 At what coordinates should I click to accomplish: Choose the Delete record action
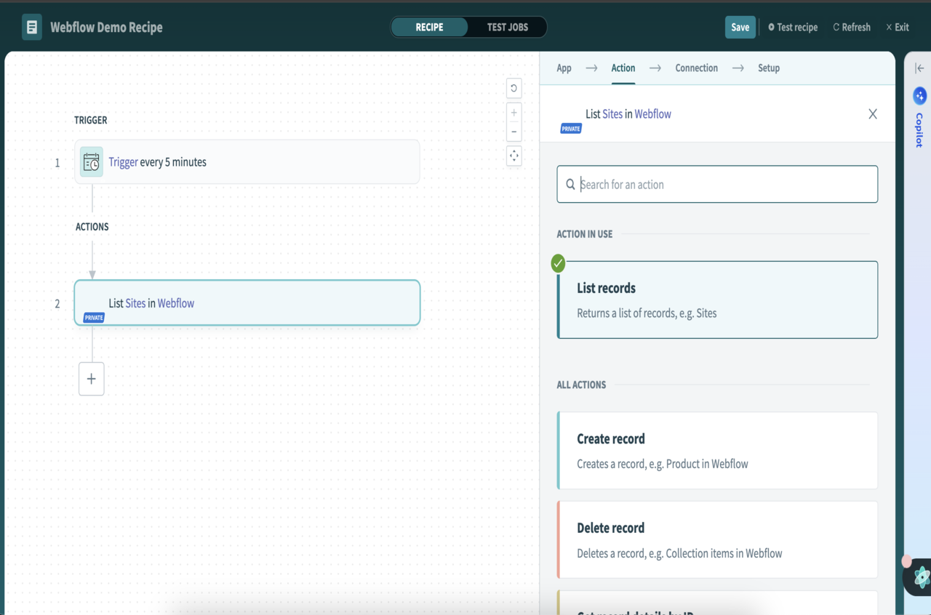[x=717, y=539]
